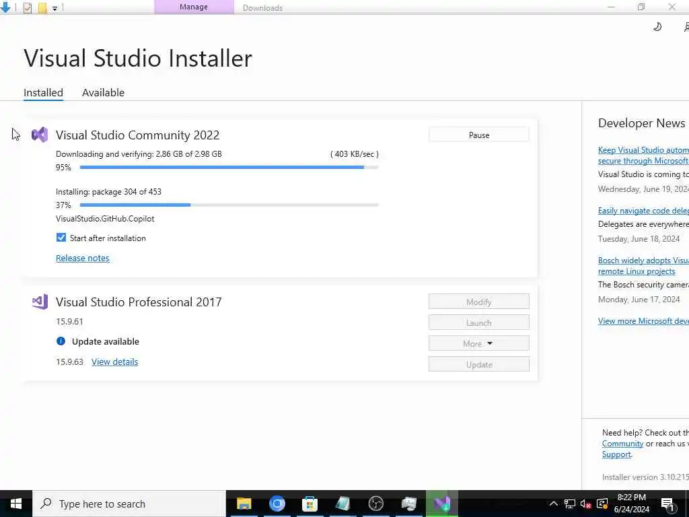Click the Monday, June 17, 2024 news date
This screenshot has height=517, width=689.
[639, 300]
